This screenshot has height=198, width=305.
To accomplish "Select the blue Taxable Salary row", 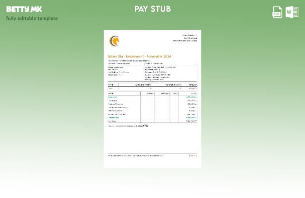I will 152,117.
